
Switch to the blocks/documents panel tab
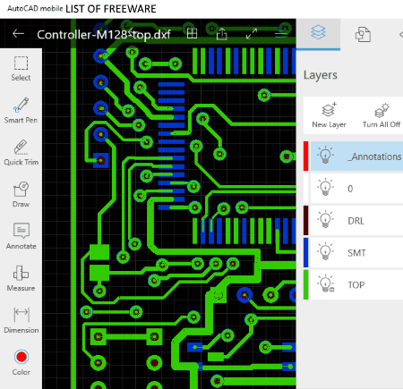pos(363,34)
